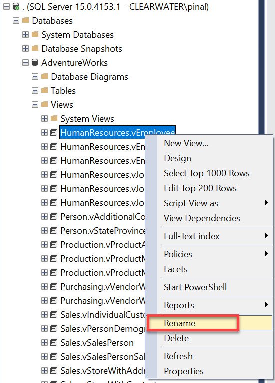Viewport: 275px width, 383px height.
Task: Expand the Sales.vPersonDemog view node
Action: [x=44, y=328]
